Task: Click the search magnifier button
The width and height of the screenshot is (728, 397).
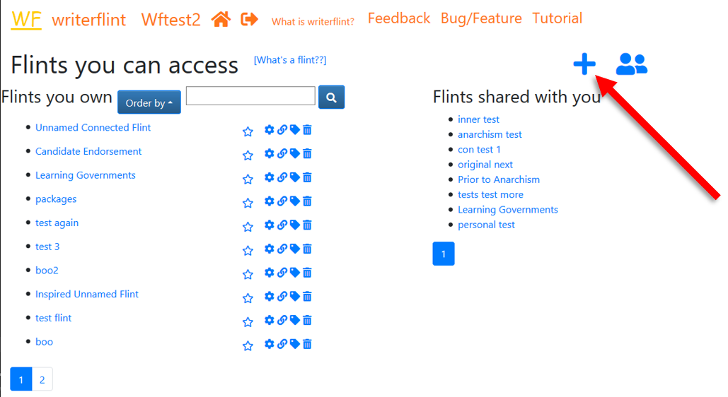Action: point(331,97)
